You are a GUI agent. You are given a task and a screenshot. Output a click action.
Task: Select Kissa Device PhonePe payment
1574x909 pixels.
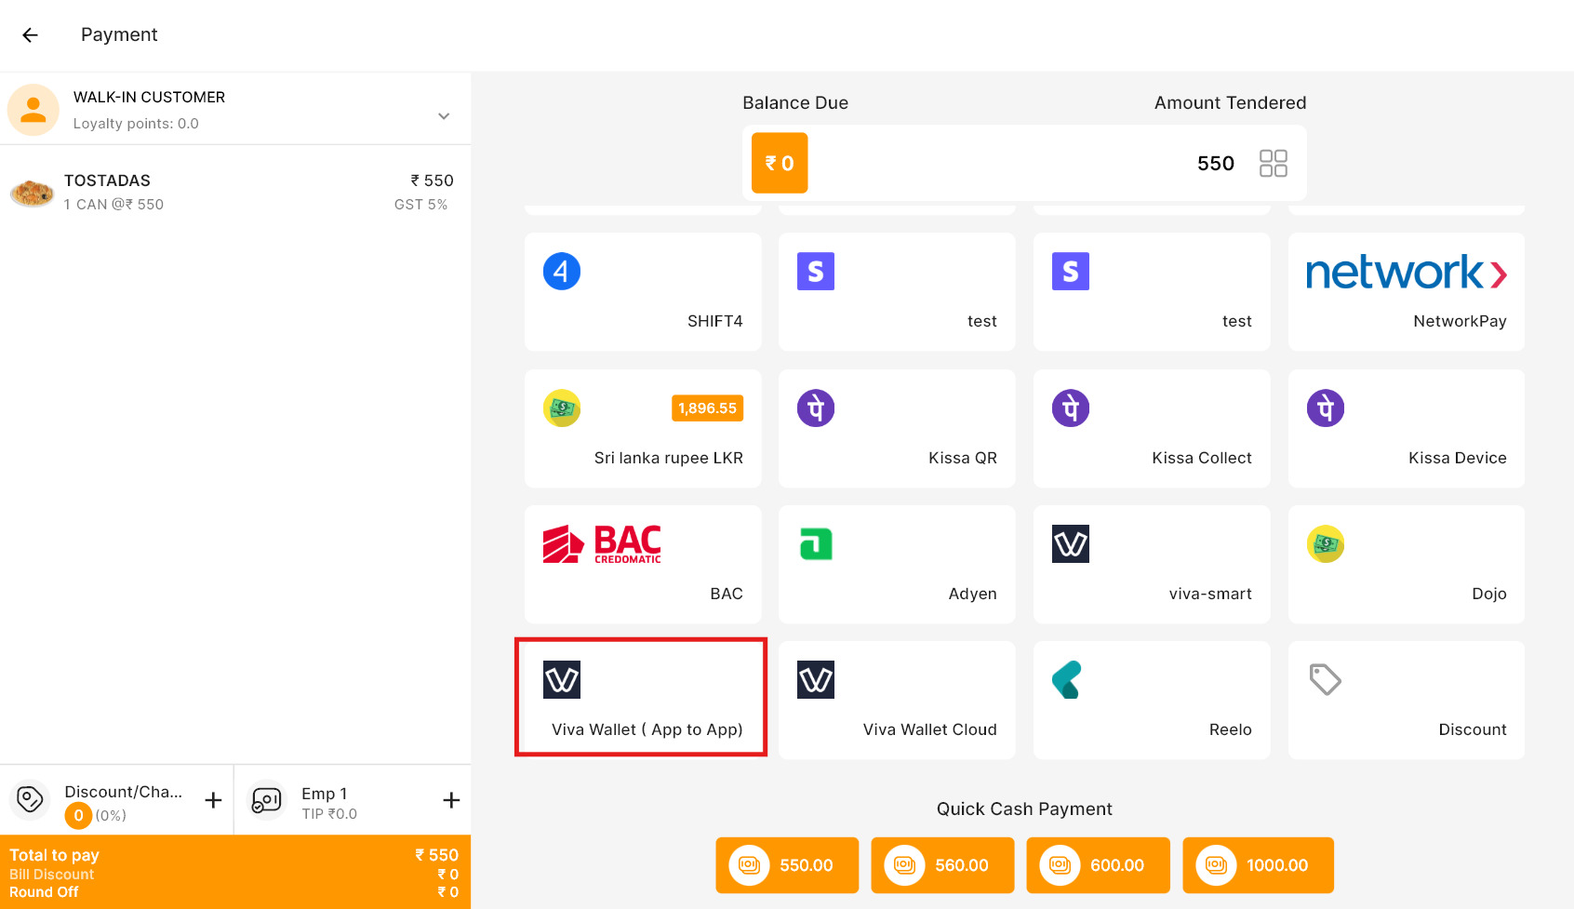click(1406, 429)
